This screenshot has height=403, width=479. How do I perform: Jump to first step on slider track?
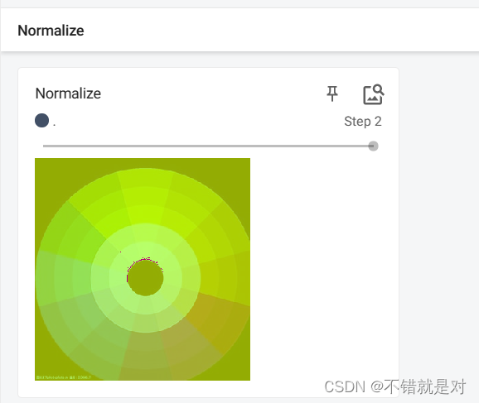point(44,146)
